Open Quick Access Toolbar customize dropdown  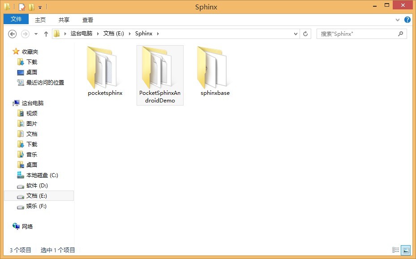tap(40, 8)
